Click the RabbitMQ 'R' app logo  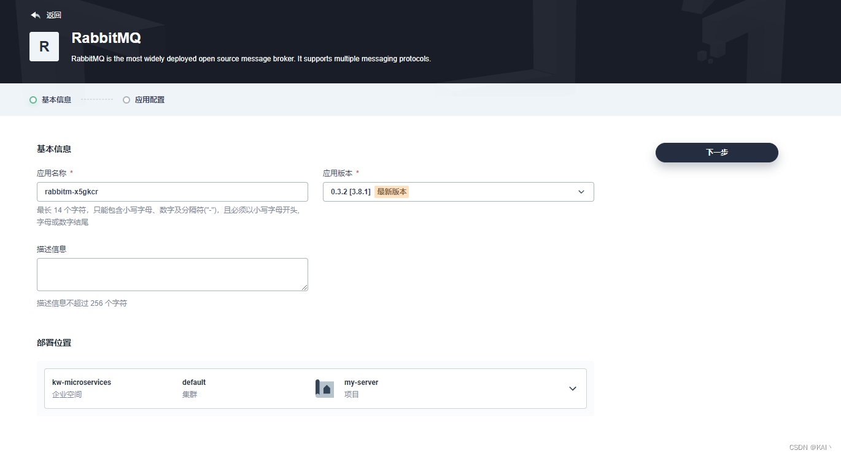point(44,47)
